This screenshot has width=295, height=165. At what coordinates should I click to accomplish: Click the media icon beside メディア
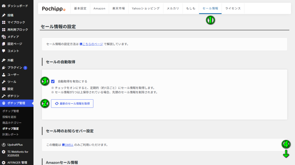point(4,37)
